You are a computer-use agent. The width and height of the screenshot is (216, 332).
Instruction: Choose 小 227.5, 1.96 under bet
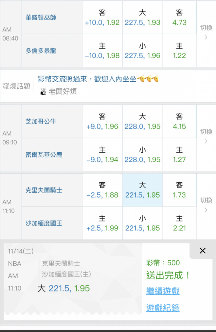point(142,51)
